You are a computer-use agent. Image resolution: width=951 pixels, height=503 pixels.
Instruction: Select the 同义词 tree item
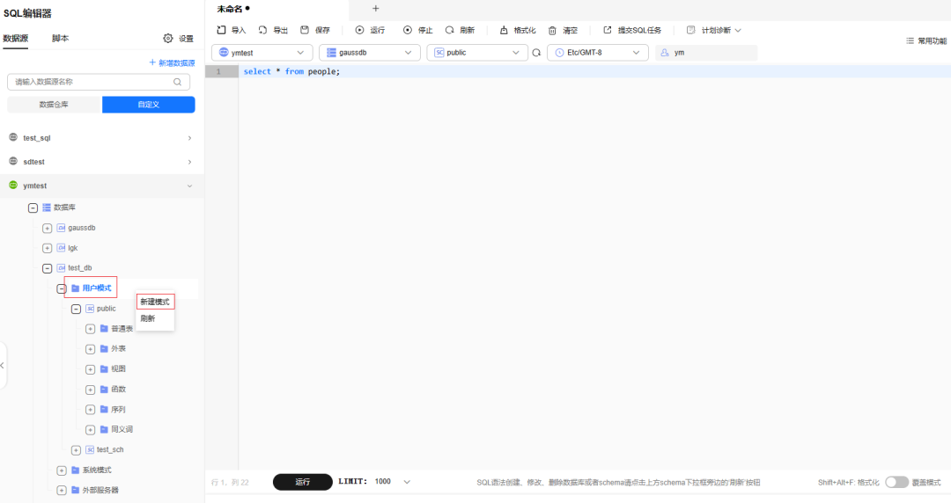pos(122,429)
